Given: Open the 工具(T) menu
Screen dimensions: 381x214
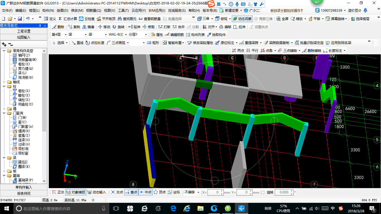Looking at the screenshot, I should [123, 11].
